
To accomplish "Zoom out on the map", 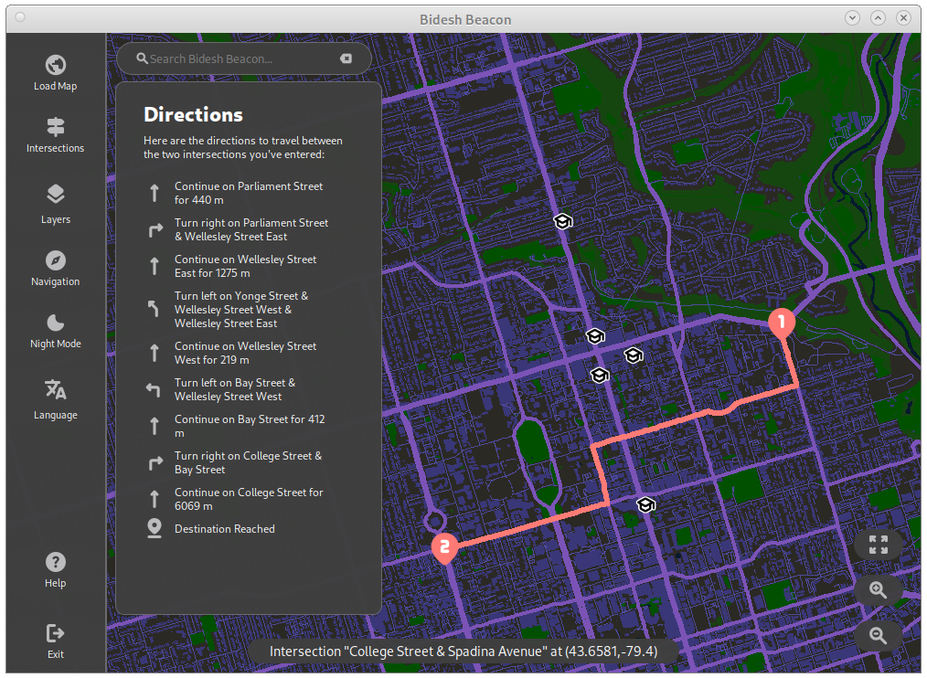I will (879, 635).
